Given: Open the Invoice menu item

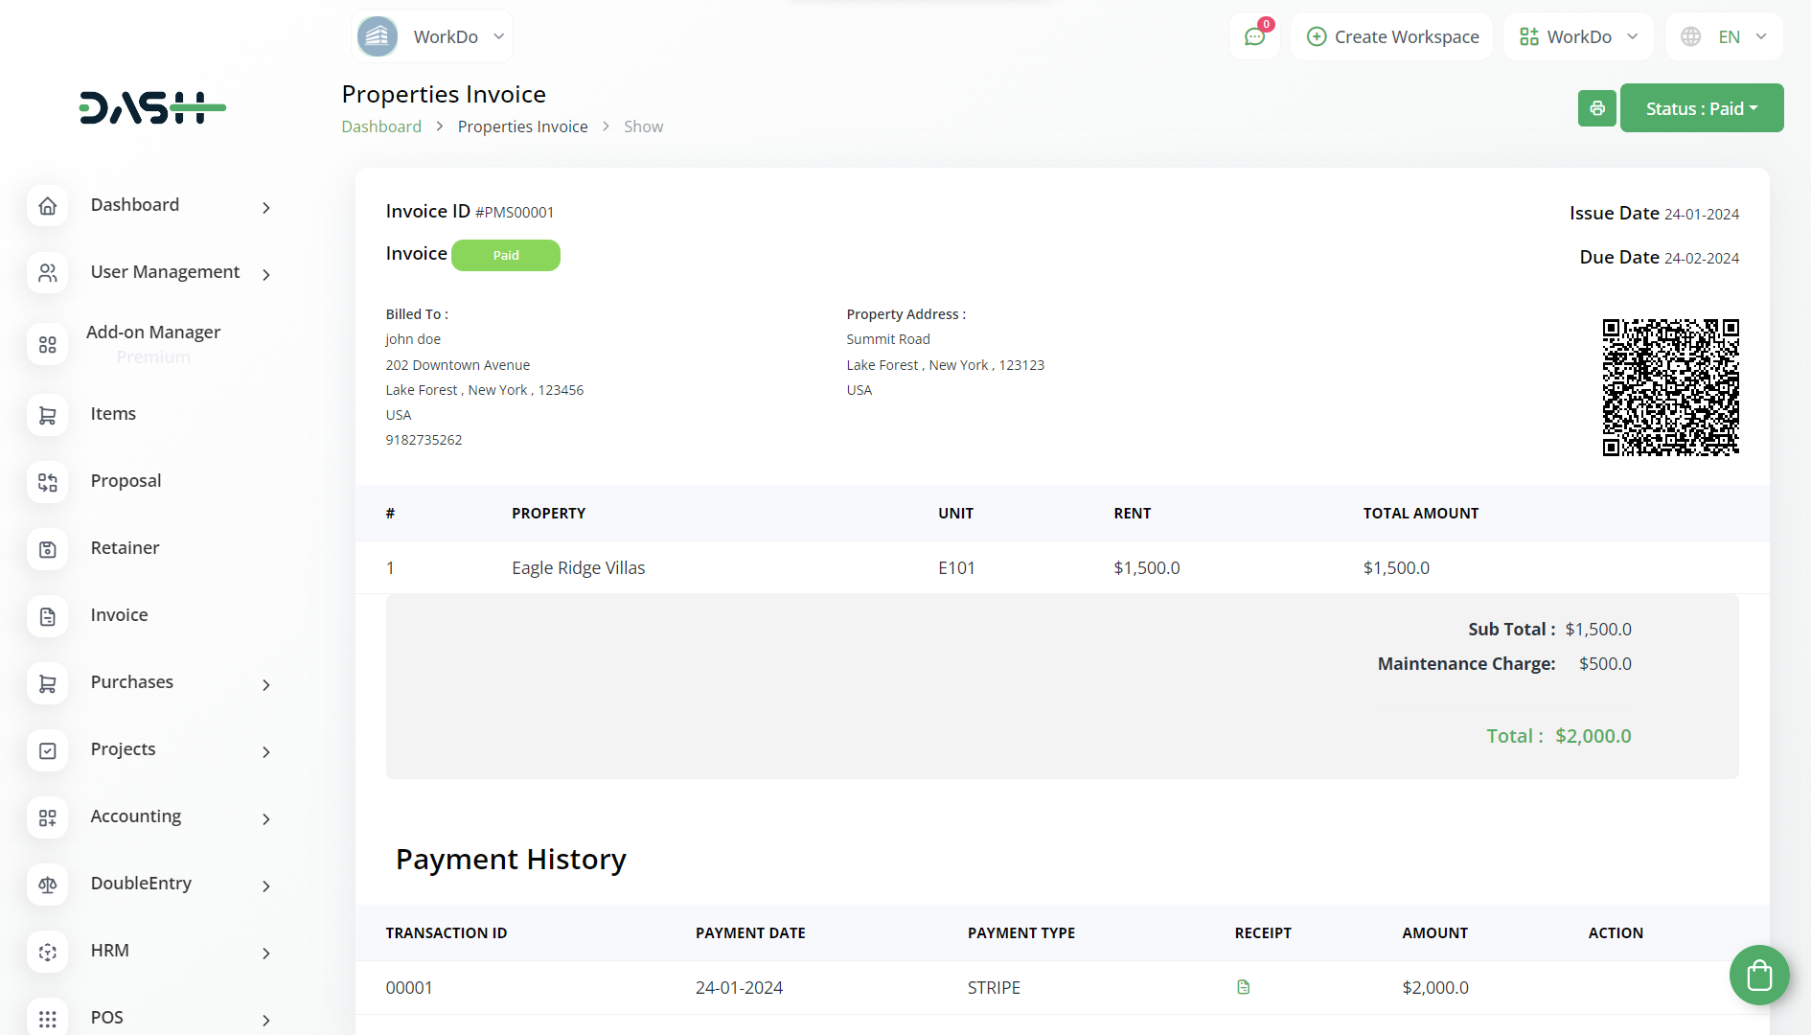Looking at the screenshot, I should pos(119,615).
